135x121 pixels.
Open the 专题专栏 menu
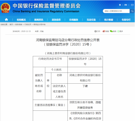[x=126, y=20]
